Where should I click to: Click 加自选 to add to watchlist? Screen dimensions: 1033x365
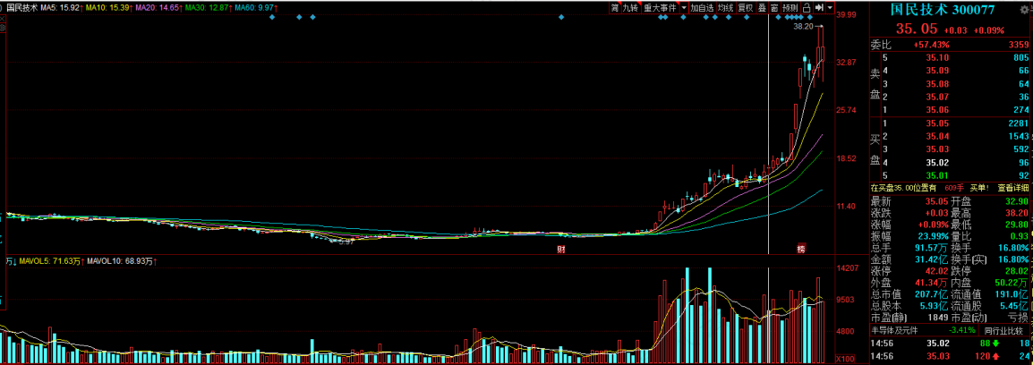pos(703,7)
